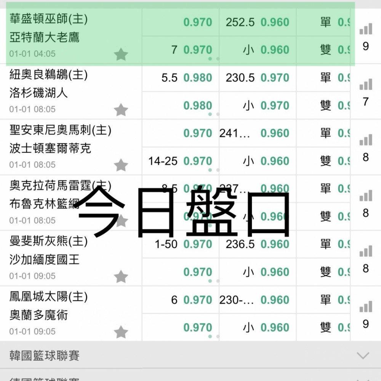
Task: Bet 單 on 紐奧良鵜鶘 vs 洛杉磯湖人
Action: [x=323, y=78]
